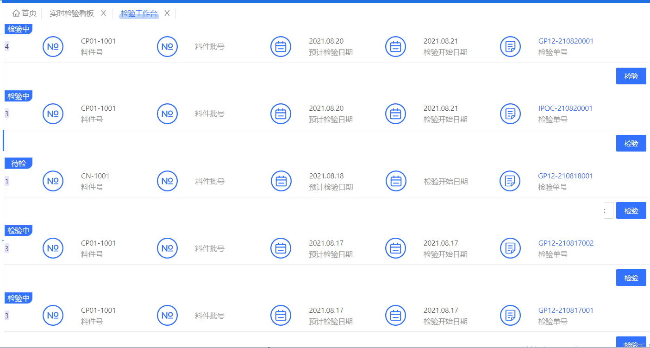
Task: Click part number icon in GP12-210817001 row
Action: [x=53, y=316]
